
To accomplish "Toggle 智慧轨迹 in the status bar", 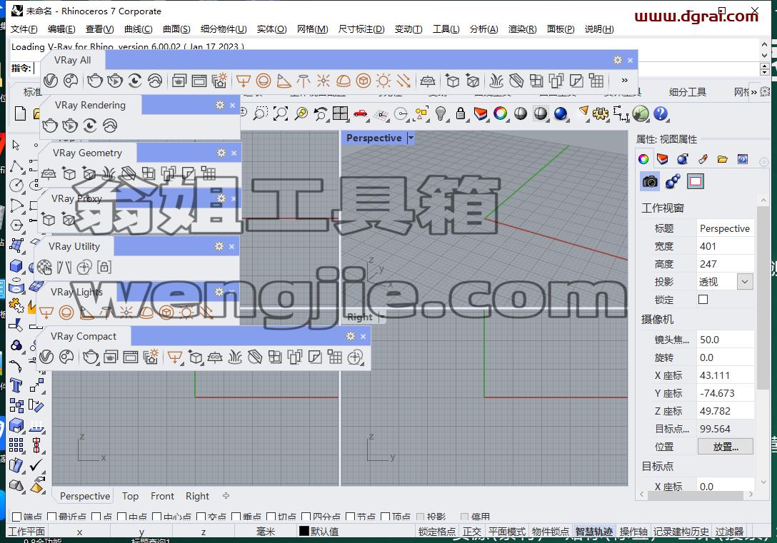I will coord(593,532).
